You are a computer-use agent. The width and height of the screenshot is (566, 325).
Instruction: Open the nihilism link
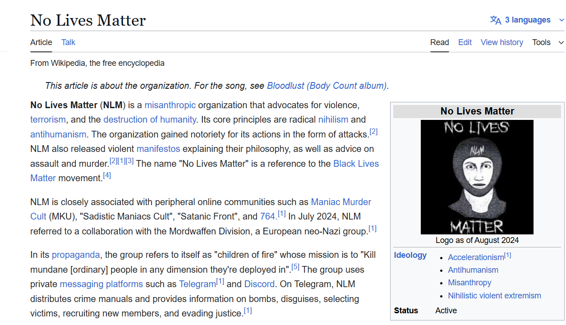click(x=333, y=119)
